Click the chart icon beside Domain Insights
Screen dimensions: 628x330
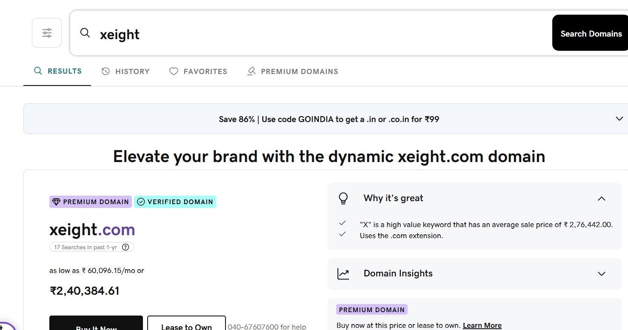click(x=343, y=274)
